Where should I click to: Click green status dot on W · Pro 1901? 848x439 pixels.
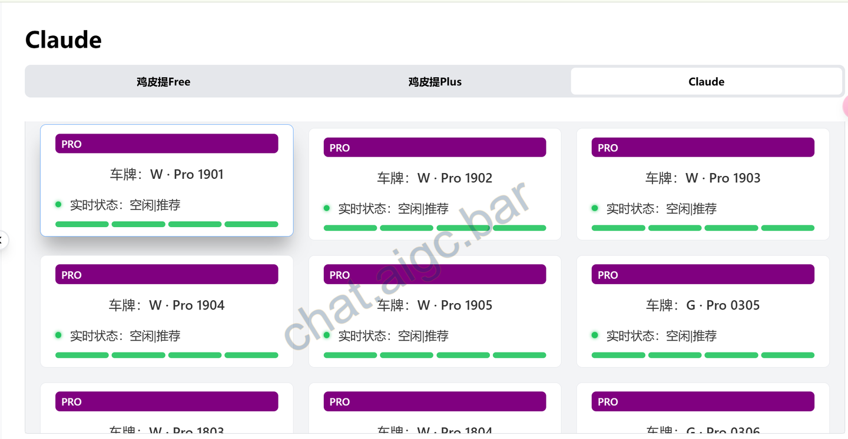[x=58, y=204]
